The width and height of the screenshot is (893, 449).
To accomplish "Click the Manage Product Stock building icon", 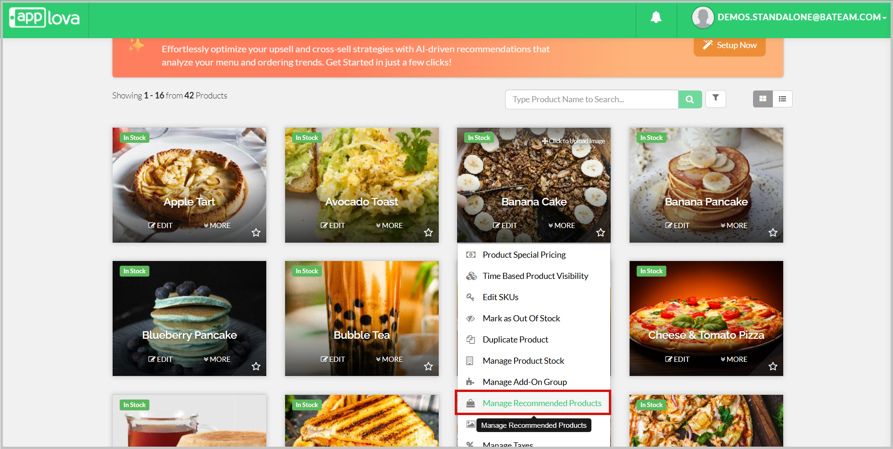I will tap(470, 361).
